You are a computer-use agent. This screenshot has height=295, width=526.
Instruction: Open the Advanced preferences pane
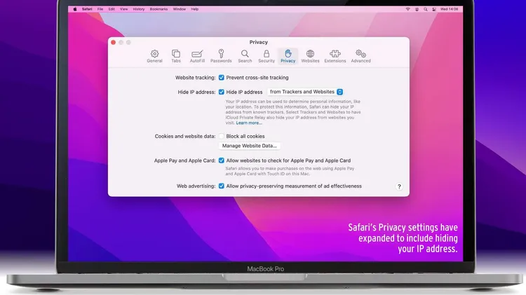pyautogui.click(x=360, y=56)
